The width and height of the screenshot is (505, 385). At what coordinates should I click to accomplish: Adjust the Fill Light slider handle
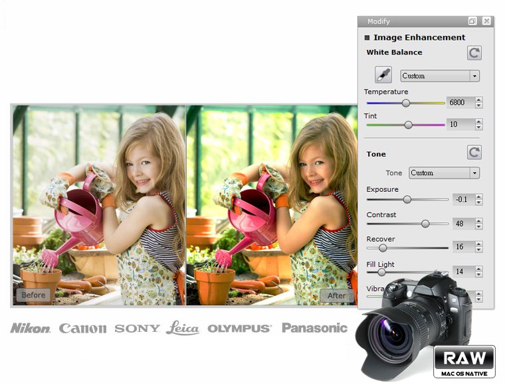381,272
